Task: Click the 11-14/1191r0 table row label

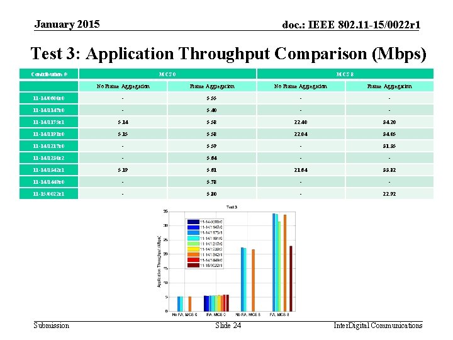Action: pos(49,134)
